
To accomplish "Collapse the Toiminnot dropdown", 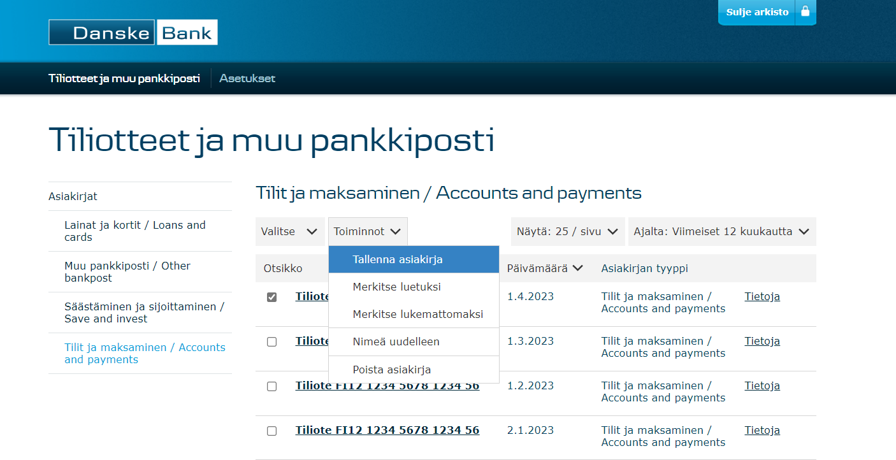I will 368,232.
